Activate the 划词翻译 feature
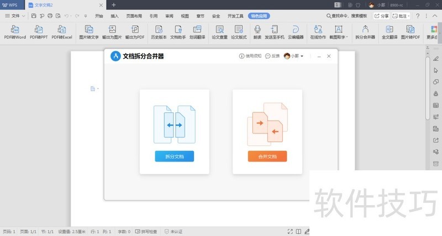The width and height of the screenshot is (442, 236). (197, 32)
